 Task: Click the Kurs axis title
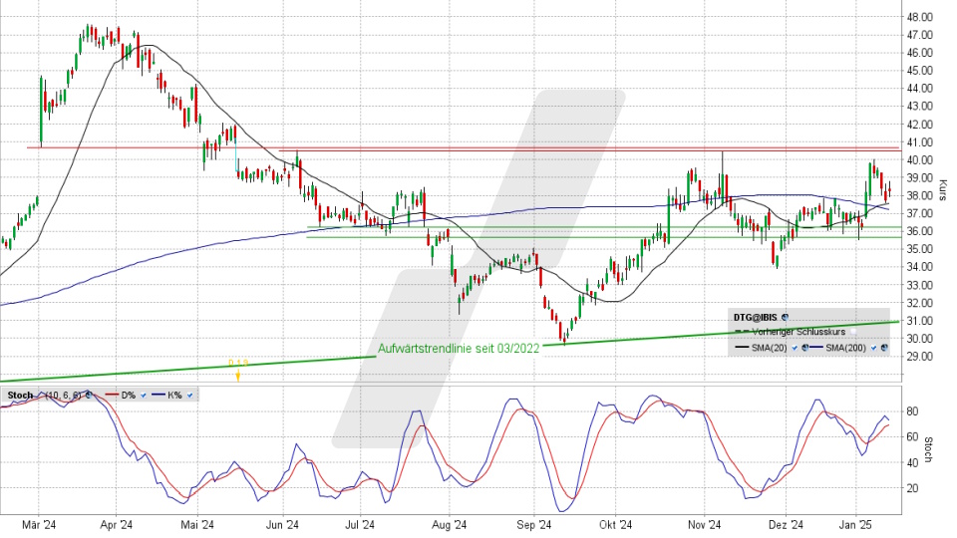tap(942, 191)
